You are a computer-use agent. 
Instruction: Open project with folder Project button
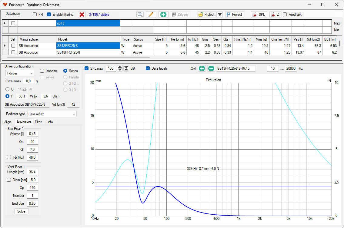207,15
